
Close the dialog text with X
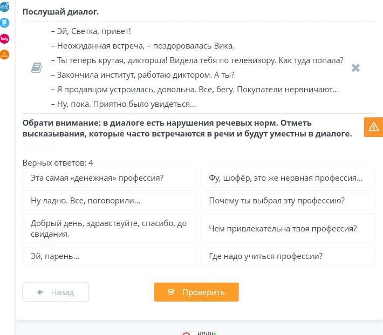[x=355, y=67]
